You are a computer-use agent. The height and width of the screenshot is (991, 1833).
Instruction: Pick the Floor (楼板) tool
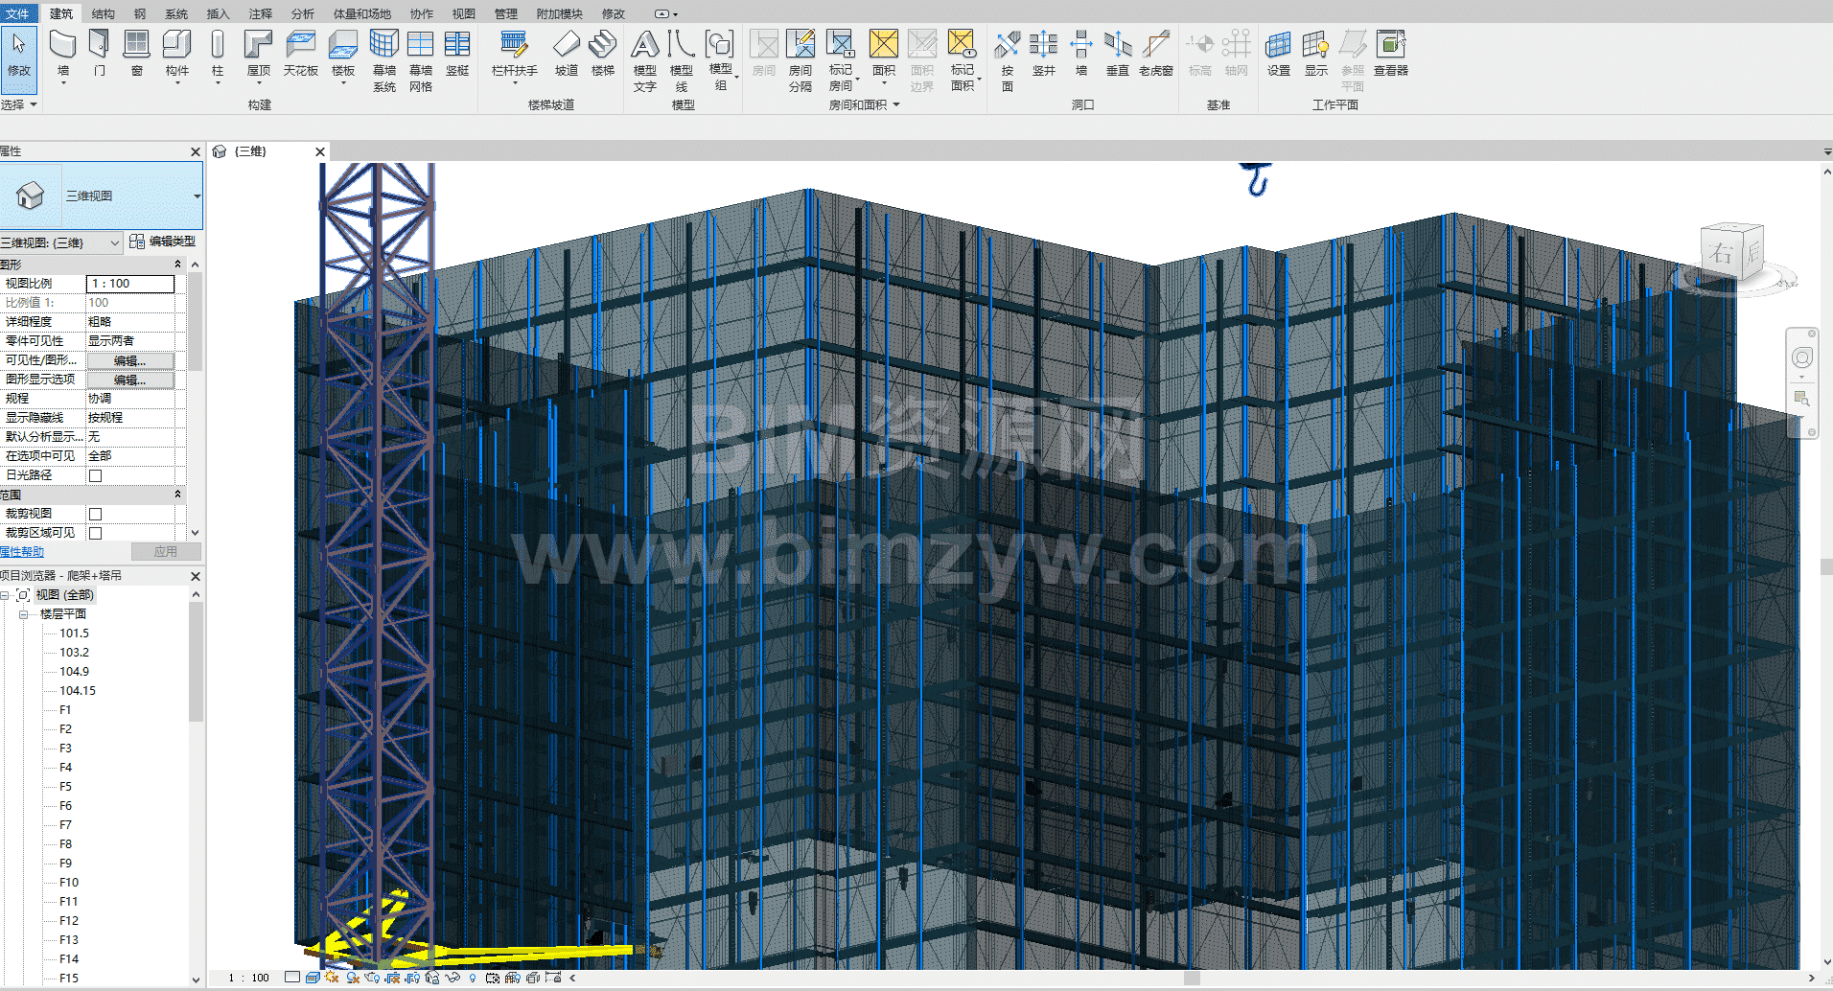tap(343, 54)
